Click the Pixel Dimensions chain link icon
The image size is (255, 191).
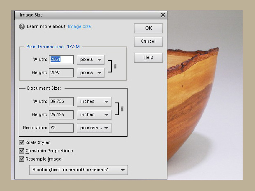tap(115, 66)
